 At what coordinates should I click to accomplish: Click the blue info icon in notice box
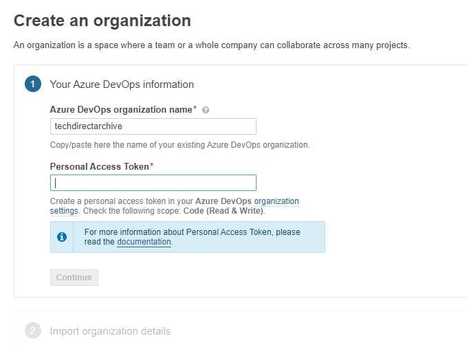point(62,237)
